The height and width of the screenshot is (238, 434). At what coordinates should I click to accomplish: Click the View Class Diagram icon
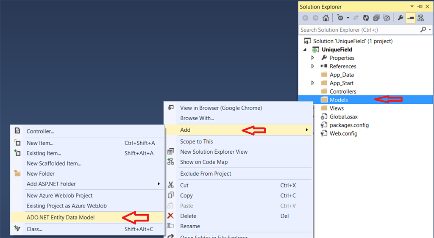[x=421, y=18]
